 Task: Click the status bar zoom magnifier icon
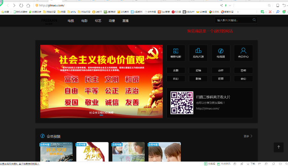[x=286, y=164]
